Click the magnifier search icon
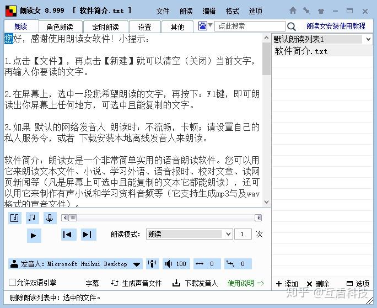The height and width of the screenshot is (308, 377). 291,26
